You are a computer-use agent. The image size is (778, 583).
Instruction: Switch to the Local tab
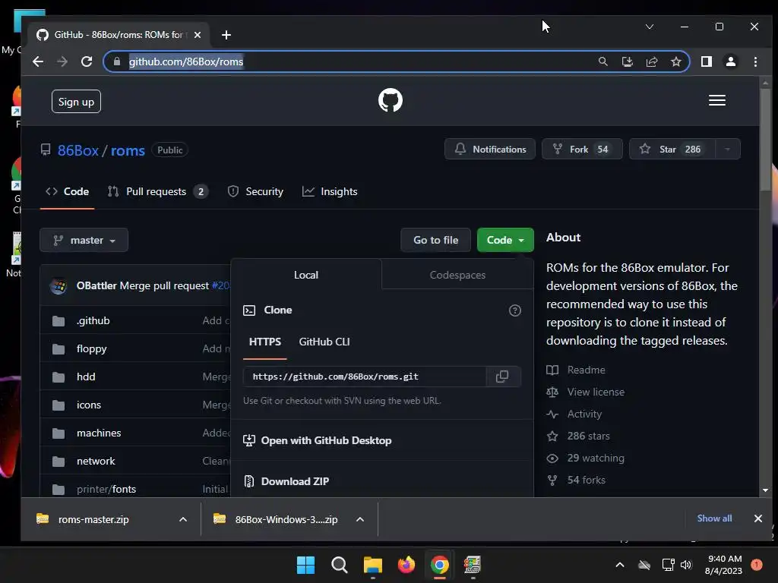point(306,275)
